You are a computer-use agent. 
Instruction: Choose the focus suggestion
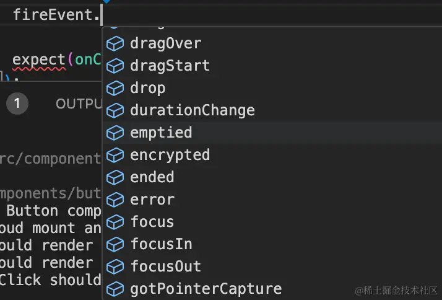tap(272, 222)
